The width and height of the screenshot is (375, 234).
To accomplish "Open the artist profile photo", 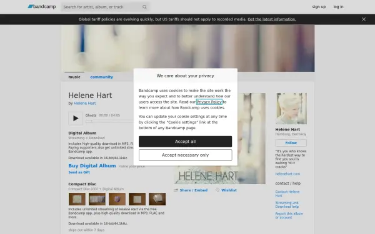I will [291, 109].
